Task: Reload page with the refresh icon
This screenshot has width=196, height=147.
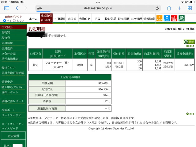Action: tap(157, 8)
